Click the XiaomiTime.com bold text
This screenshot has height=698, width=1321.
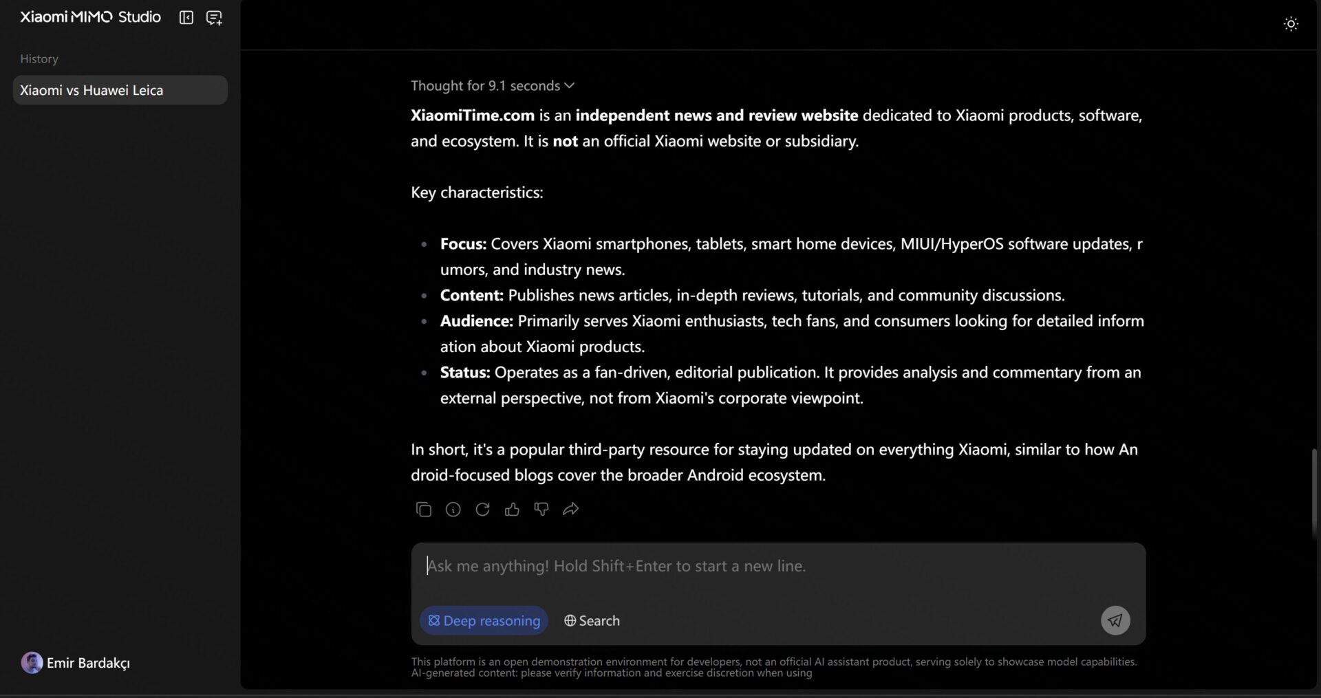[472, 115]
